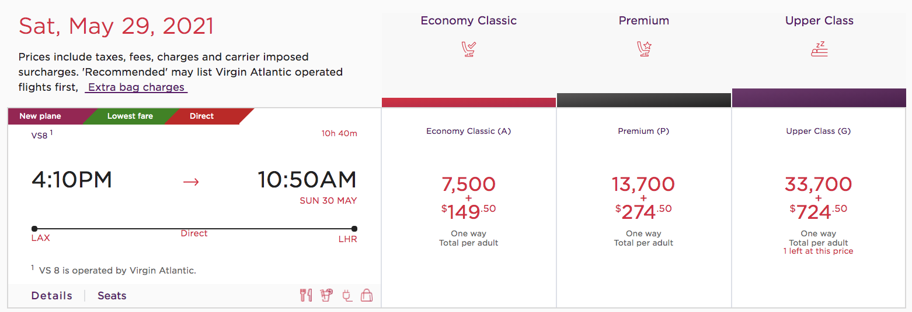Image resolution: width=912 pixels, height=312 pixels.
Task: Click the red arrow between flight times
Action: point(191,182)
